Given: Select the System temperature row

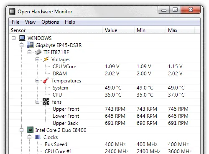Looking at the screenshot, I should tap(104, 88).
